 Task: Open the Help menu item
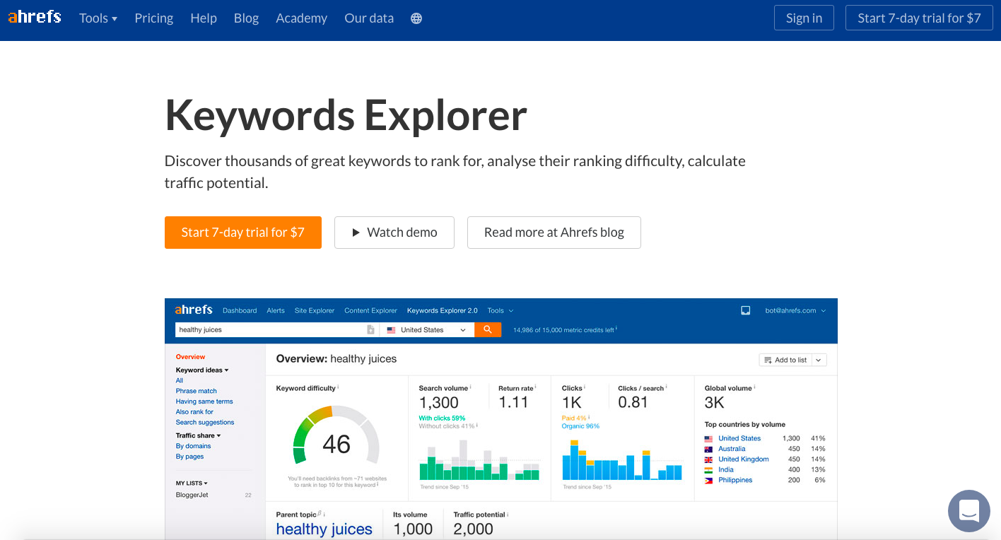point(204,18)
